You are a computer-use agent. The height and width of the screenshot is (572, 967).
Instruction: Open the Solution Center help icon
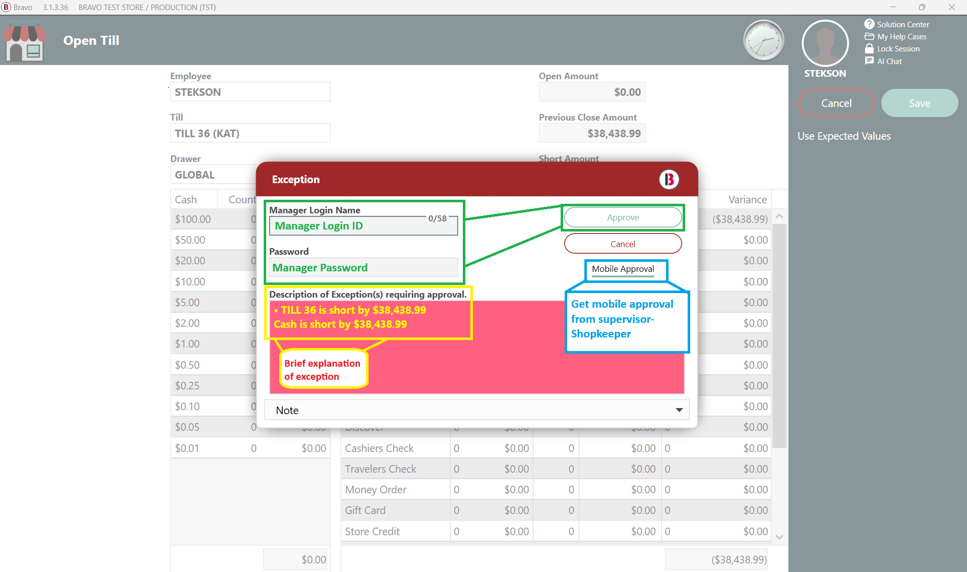click(x=869, y=24)
